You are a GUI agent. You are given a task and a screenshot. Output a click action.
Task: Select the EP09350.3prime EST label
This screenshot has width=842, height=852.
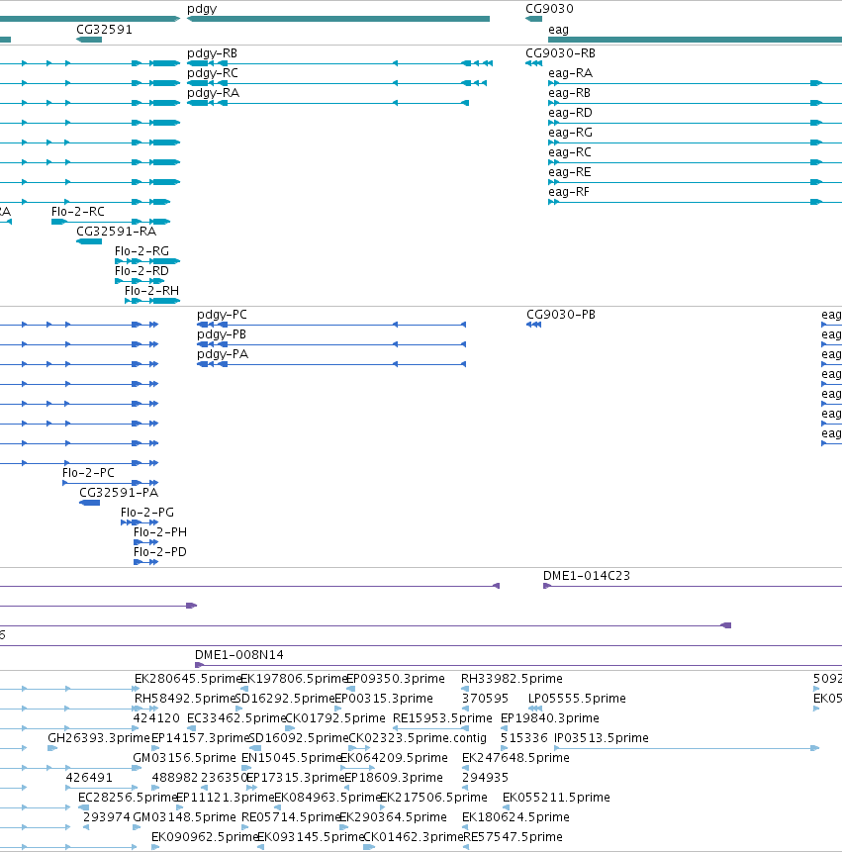(x=395, y=679)
